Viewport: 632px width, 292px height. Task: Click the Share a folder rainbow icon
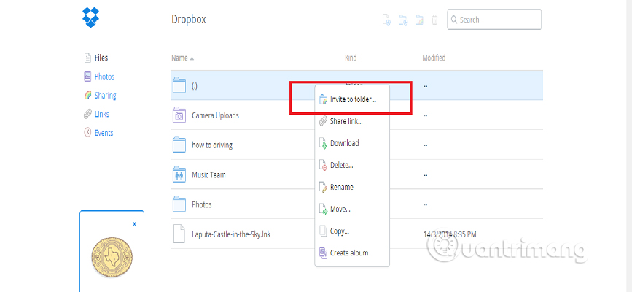419,20
